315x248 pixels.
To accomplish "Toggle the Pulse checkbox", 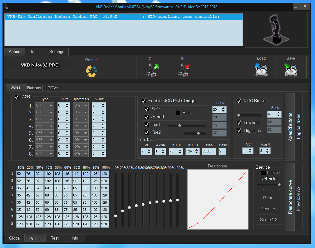I will point(178,113).
